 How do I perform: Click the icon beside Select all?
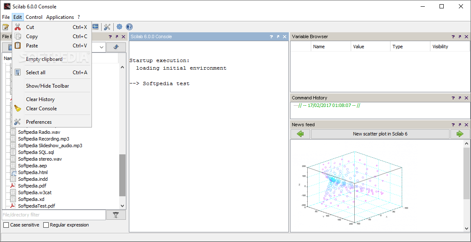tap(18, 73)
